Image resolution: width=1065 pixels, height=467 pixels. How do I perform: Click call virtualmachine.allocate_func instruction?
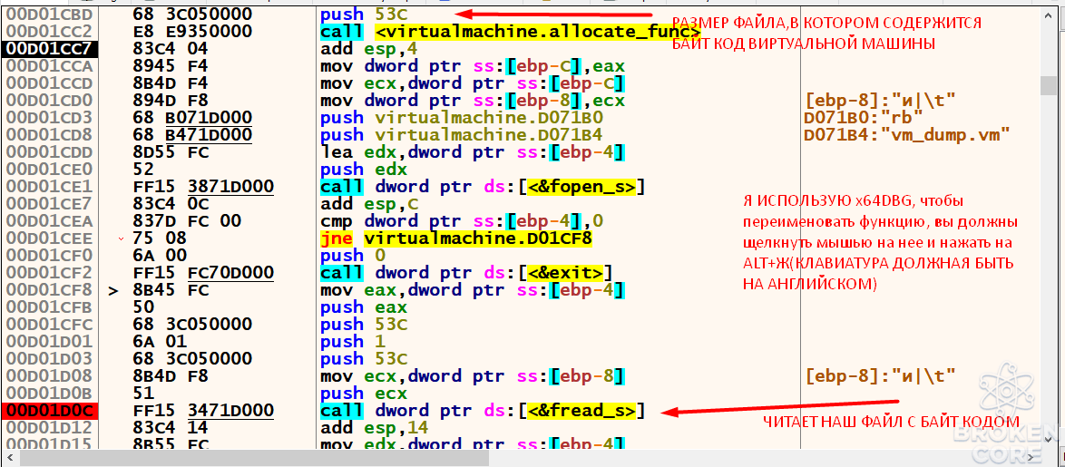(x=510, y=32)
